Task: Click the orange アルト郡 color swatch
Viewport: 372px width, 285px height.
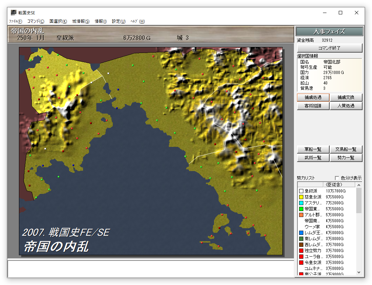Action: [301, 215]
